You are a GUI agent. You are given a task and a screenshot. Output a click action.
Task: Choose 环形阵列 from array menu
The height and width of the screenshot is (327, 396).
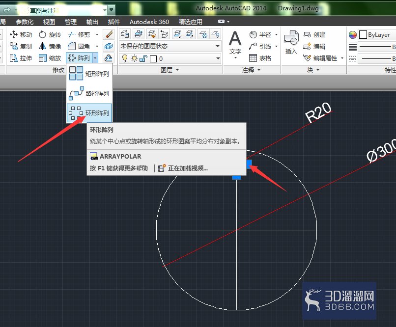[x=89, y=113]
